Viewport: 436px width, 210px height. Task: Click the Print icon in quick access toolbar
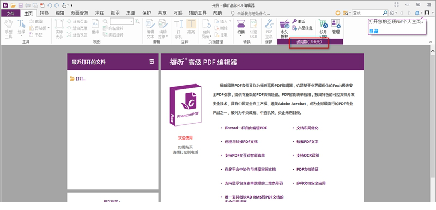pyautogui.click(x=28, y=5)
